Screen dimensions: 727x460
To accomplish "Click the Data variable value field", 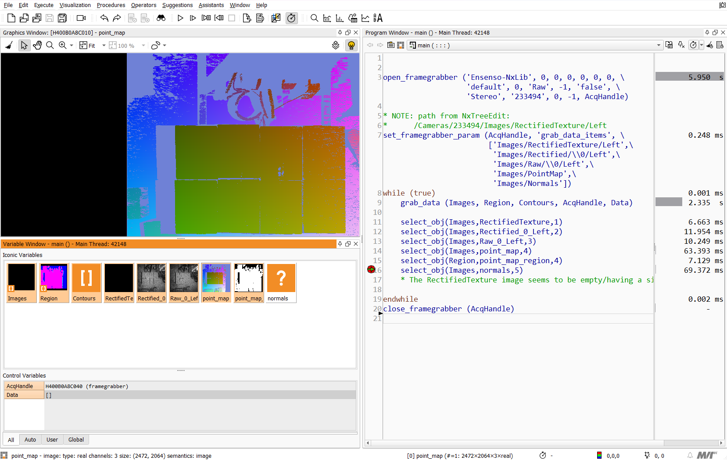I will [200, 395].
